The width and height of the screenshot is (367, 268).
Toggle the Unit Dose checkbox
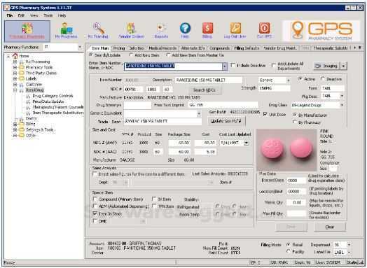tap(265, 114)
